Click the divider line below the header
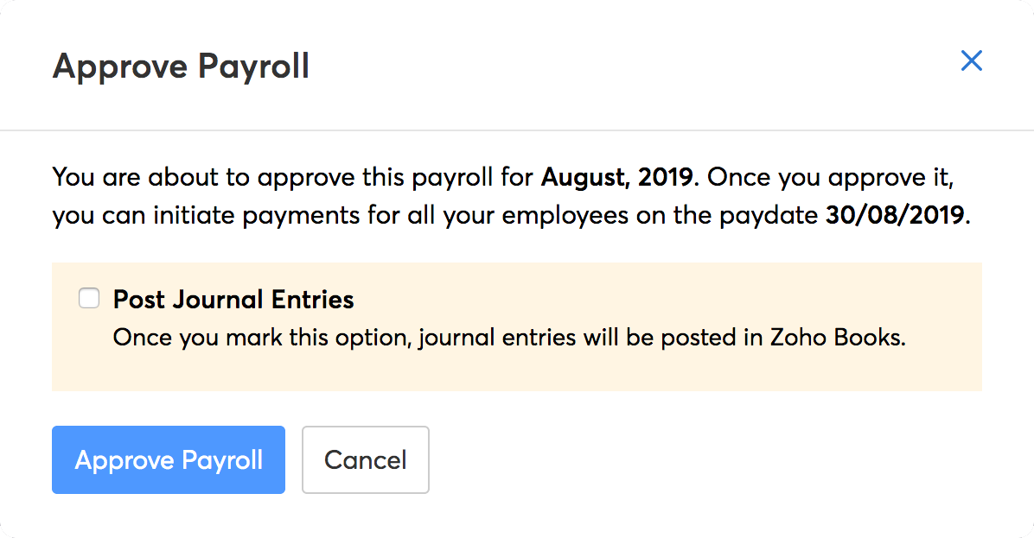The image size is (1034, 538). [517, 130]
